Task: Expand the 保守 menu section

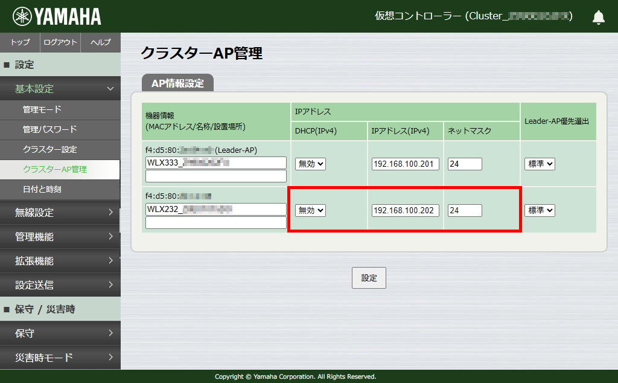Action: point(60,333)
